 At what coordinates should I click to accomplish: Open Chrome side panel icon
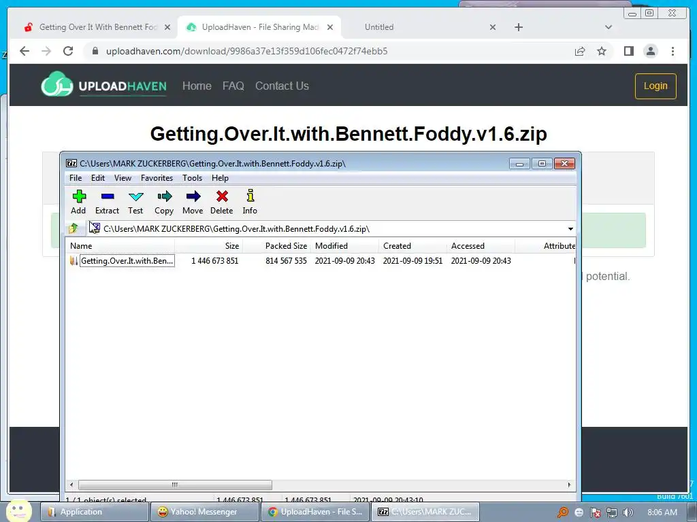tap(628, 51)
